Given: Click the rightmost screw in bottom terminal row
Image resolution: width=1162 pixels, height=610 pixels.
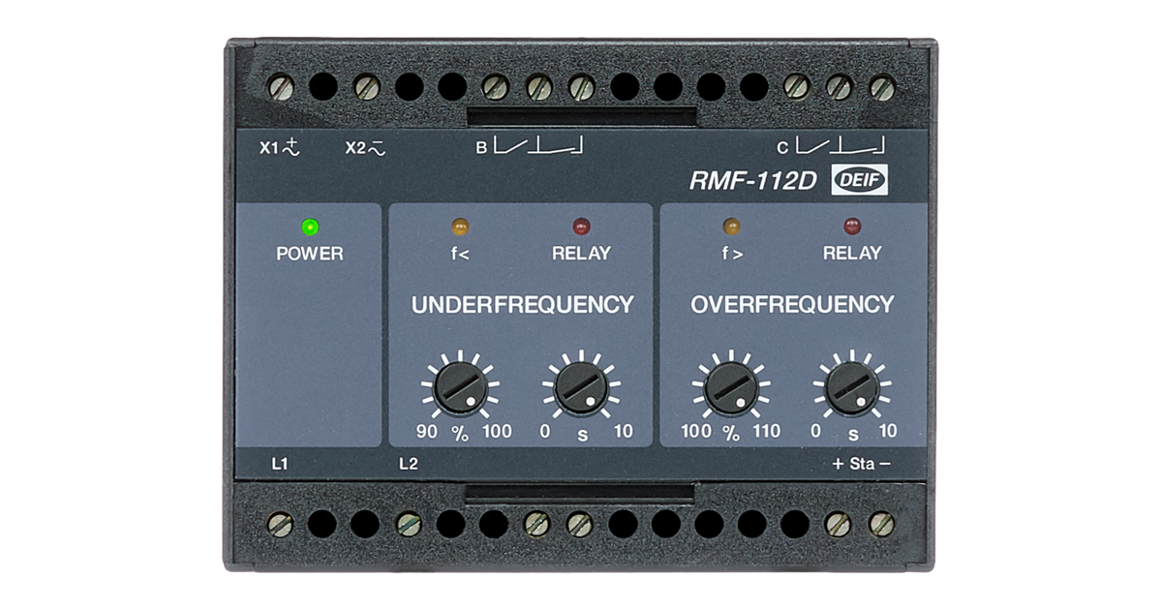Looking at the screenshot, I should coord(882,525).
